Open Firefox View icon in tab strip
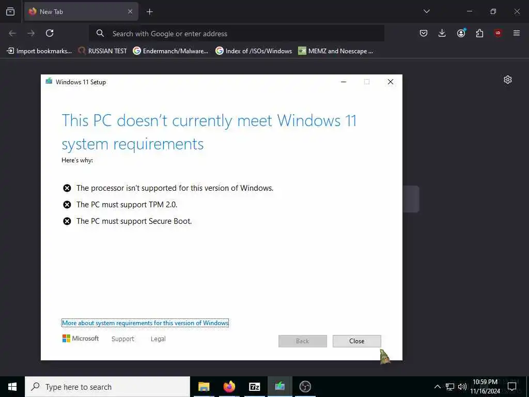 click(x=10, y=12)
